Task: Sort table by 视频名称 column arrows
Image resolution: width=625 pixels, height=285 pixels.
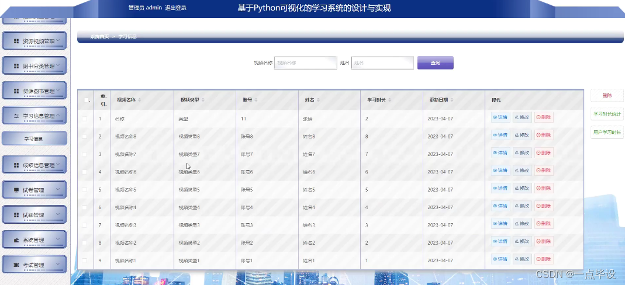Action: click(x=139, y=100)
